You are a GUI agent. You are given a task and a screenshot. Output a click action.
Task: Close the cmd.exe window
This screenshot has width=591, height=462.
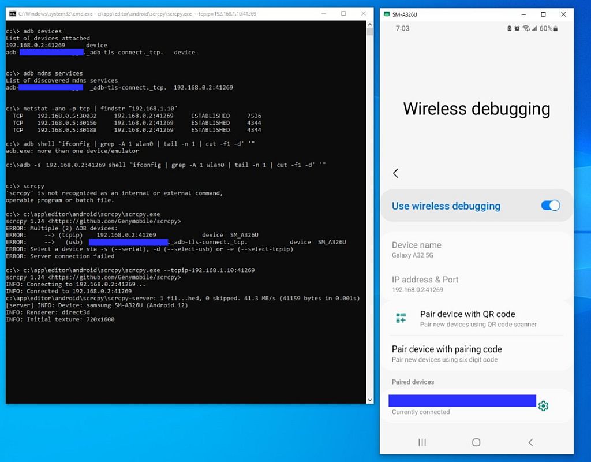click(x=364, y=14)
